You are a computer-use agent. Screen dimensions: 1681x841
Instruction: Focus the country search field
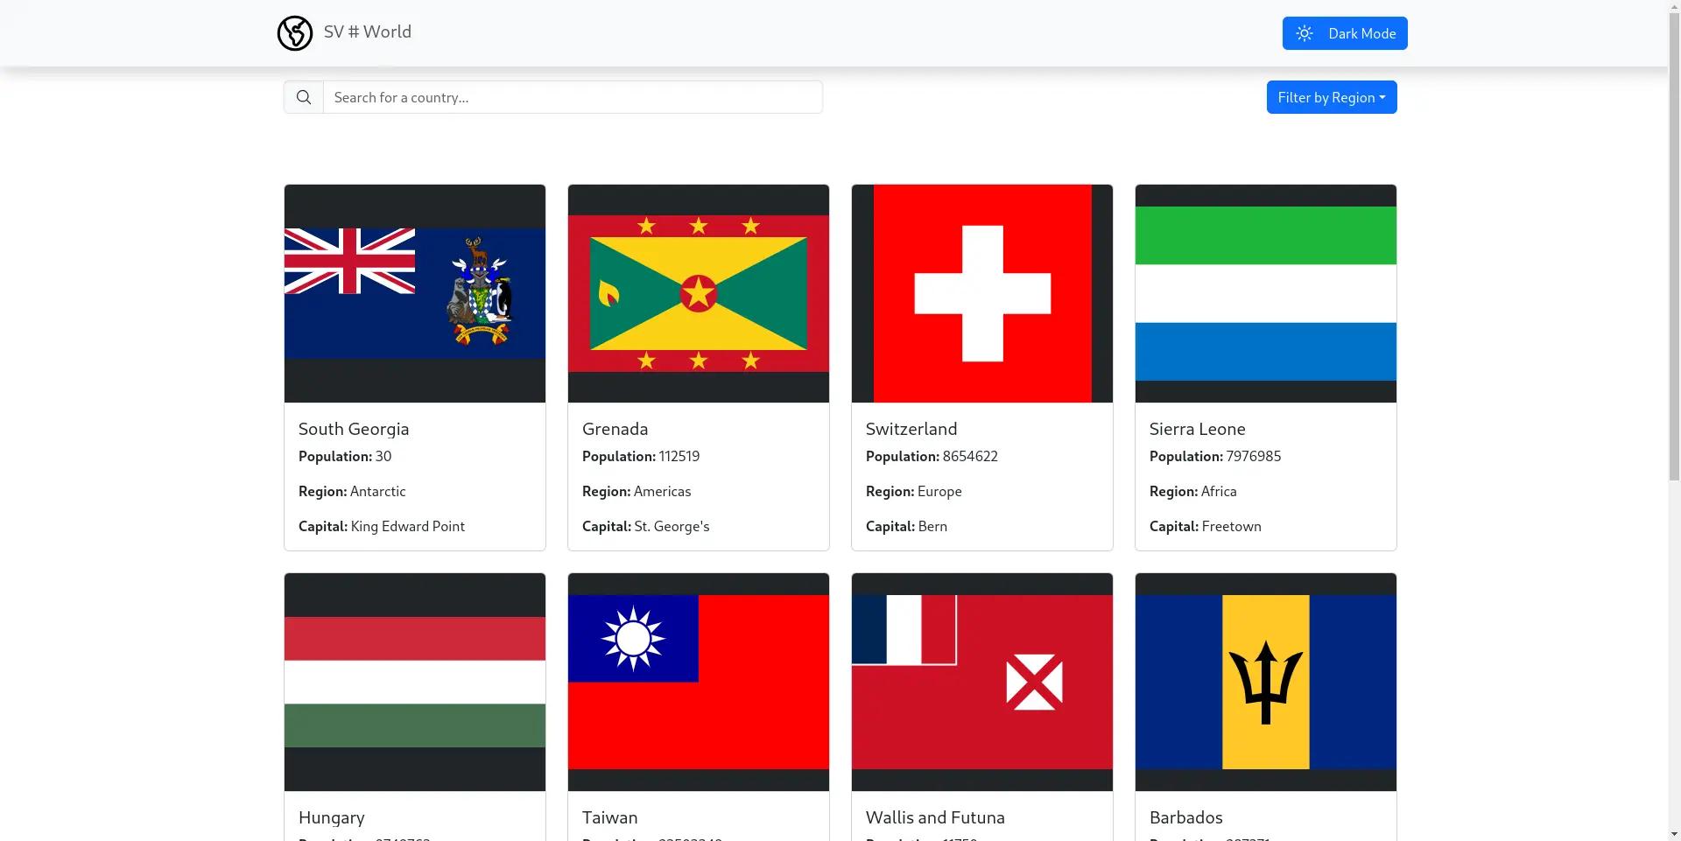click(573, 97)
